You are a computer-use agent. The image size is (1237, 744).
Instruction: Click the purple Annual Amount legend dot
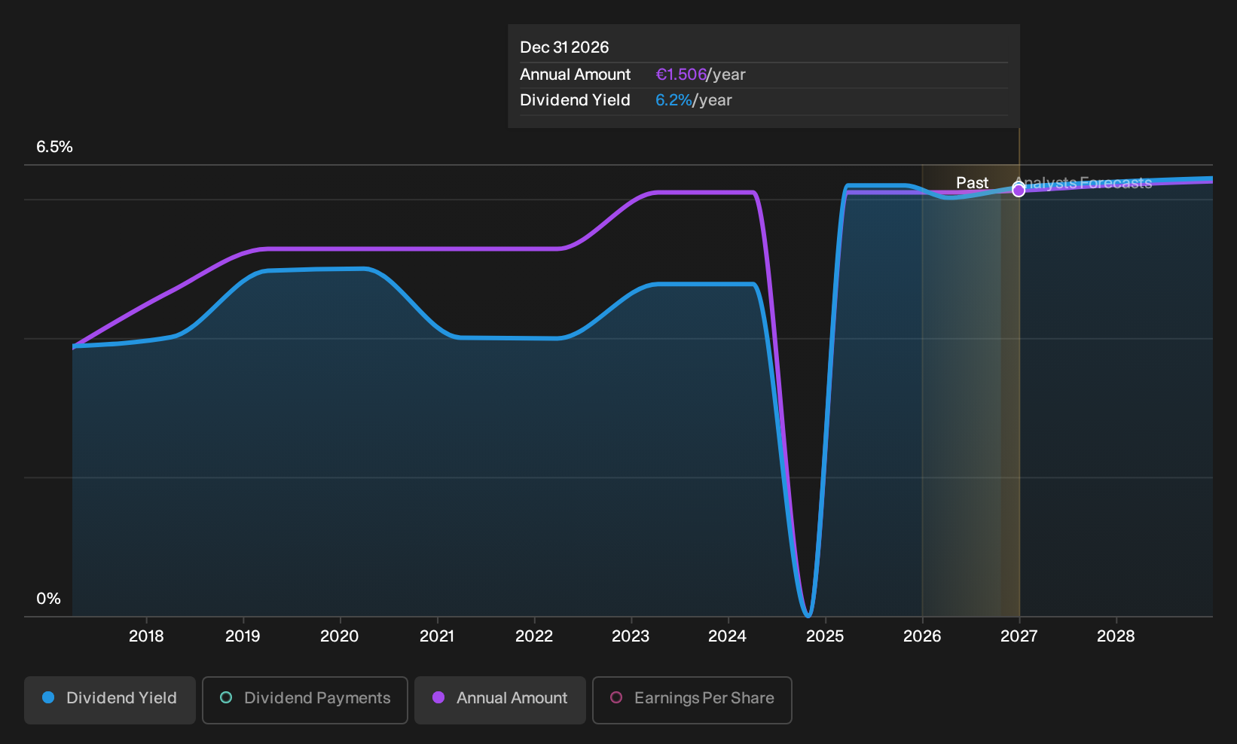pyautogui.click(x=438, y=698)
